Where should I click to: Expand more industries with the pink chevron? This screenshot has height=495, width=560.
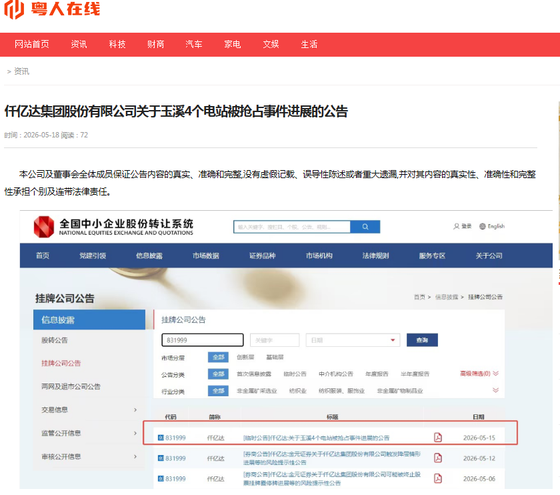tap(496, 390)
